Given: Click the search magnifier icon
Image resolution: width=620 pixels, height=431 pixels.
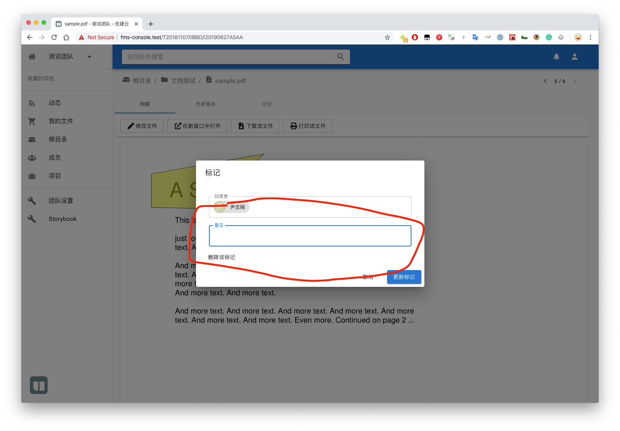Looking at the screenshot, I should tap(340, 57).
